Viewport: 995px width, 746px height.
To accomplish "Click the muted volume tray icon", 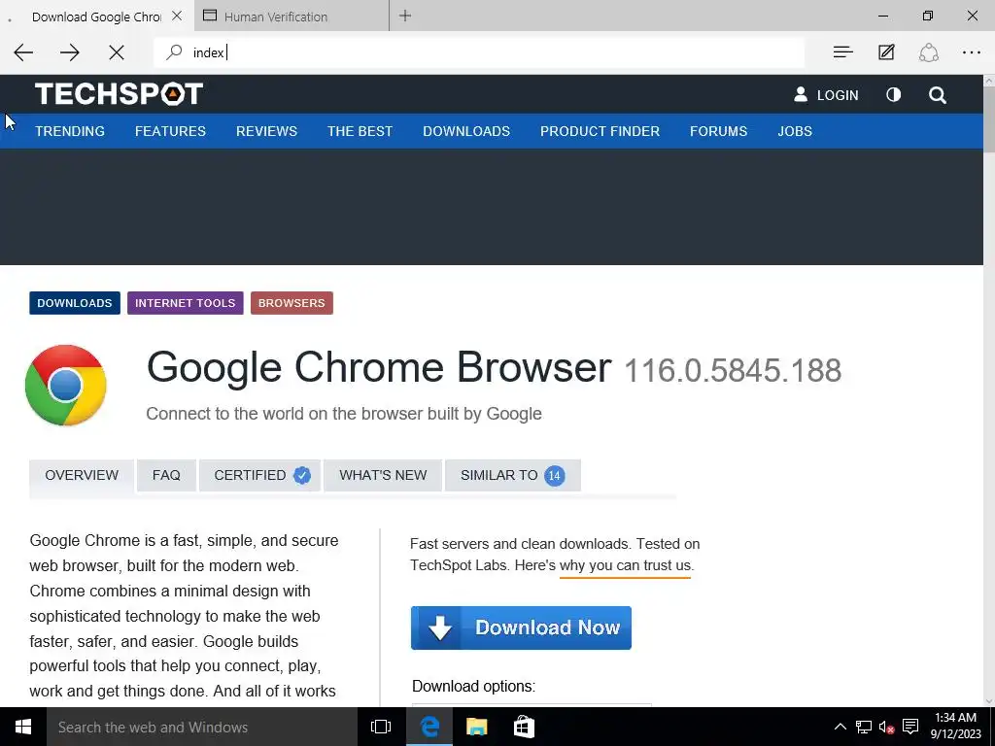I will coord(886,727).
